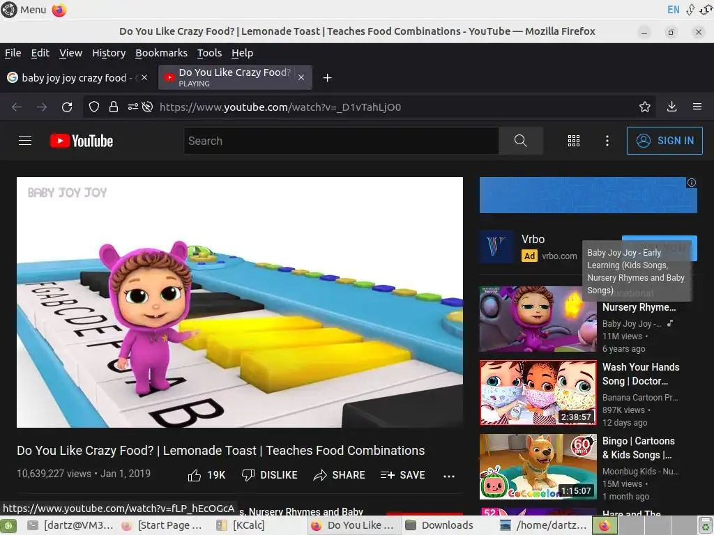Open YouTube settings three-dot menu
Image resolution: width=714 pixels, height=535 pixels.
(x=607, y=141)
